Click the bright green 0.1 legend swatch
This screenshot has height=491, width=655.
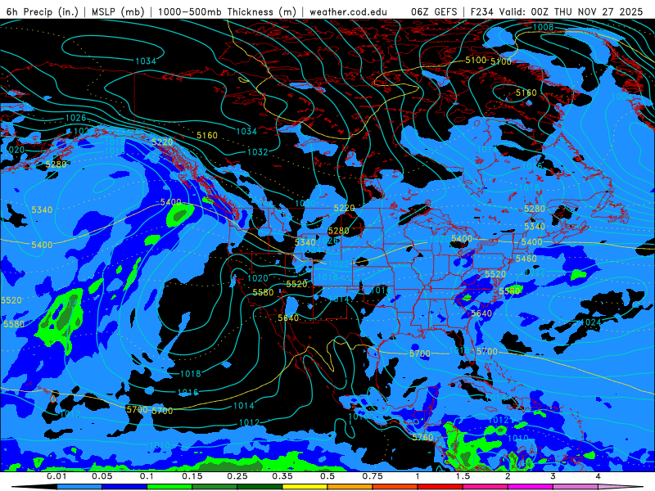(x=169, y=487)
